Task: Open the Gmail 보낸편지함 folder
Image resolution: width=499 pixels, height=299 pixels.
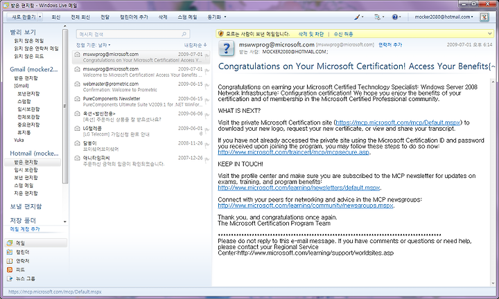Action: [28, 93]
